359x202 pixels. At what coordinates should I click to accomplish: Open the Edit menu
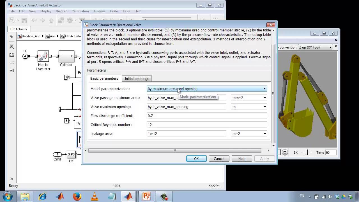[x=22, y=11]
